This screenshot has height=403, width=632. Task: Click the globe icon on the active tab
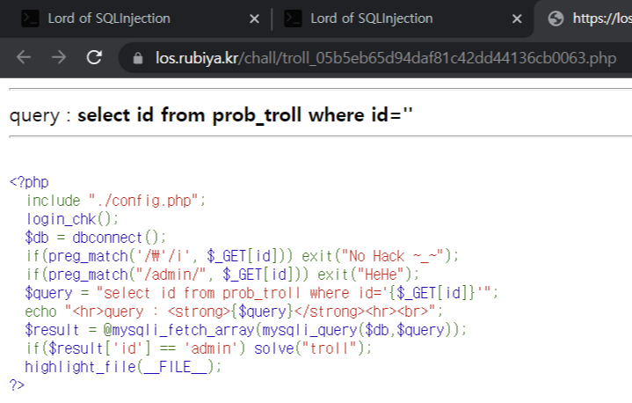click(x=556, y=18)
